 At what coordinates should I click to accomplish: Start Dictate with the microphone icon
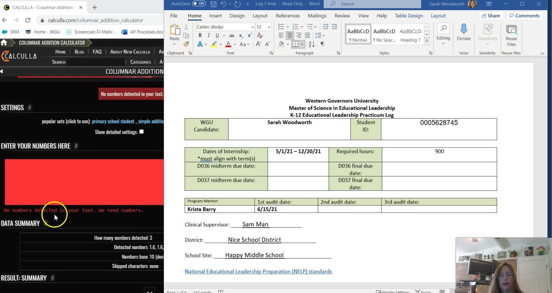464,32
